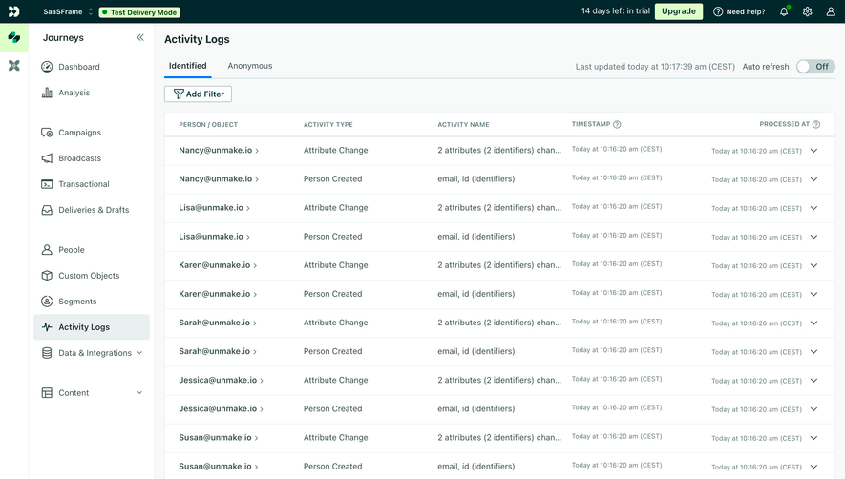
Task: Open Dashboard from the sidebar
Action: pyautogui.click(x=78, y=67)
